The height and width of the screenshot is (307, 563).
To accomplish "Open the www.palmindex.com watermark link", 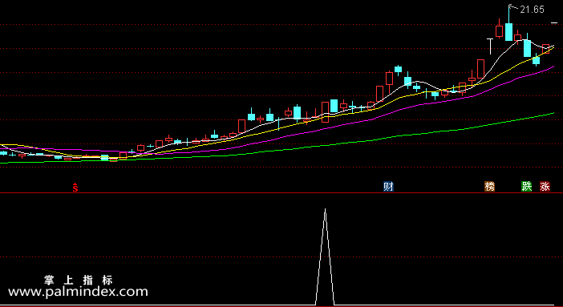I will pyautogui.click(x=78, y=292).
